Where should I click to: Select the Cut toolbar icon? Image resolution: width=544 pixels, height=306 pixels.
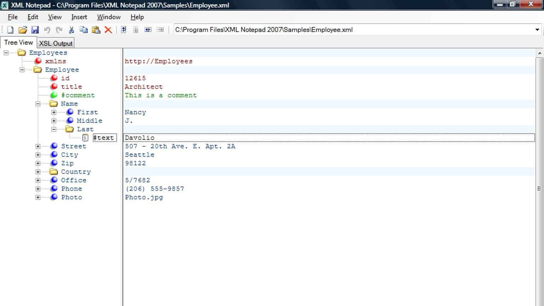[71, 29]
